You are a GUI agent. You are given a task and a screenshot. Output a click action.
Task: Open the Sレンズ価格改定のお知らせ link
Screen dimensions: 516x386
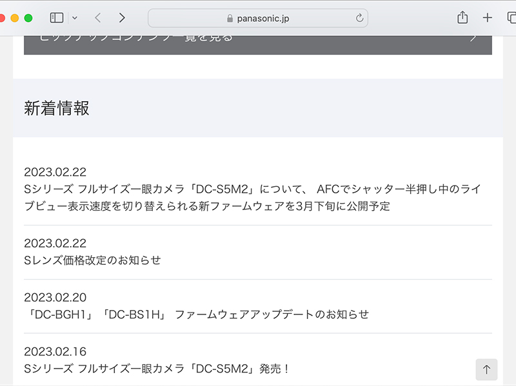tap(92, 260)
